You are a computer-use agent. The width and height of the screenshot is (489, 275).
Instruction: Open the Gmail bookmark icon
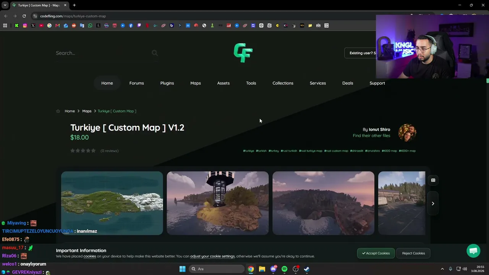[x=57, y=26]
